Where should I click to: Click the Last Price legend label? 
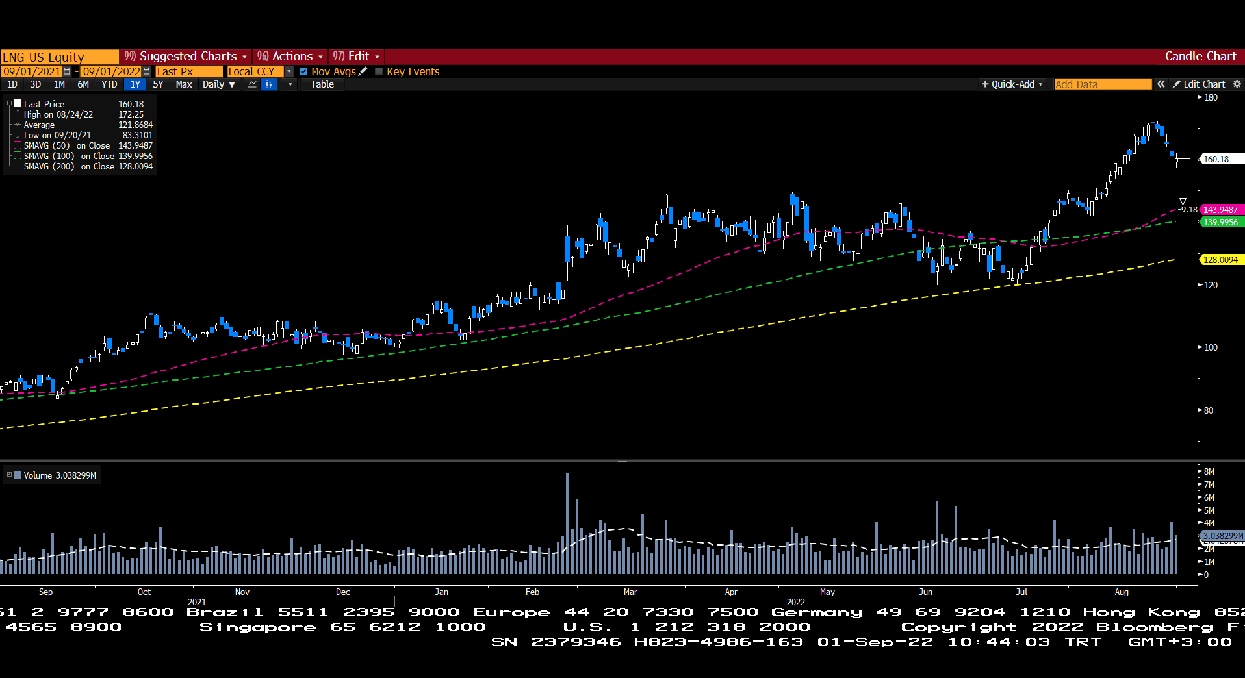(x=44, y=104)
